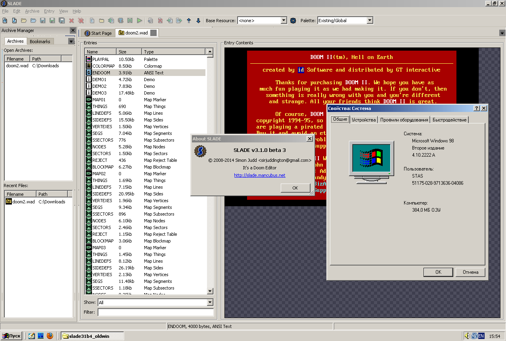Open the Palette dropdown list
This screenshot has width=506, height=341.
(x=370, y=21)
